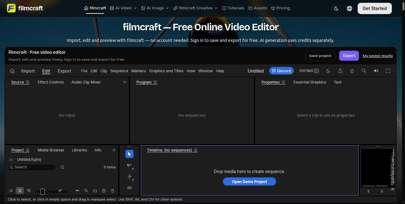This screenshot has width=405, height=204.
Task: Toggle fullscreen mode in the editor
Action: point(388,71)
